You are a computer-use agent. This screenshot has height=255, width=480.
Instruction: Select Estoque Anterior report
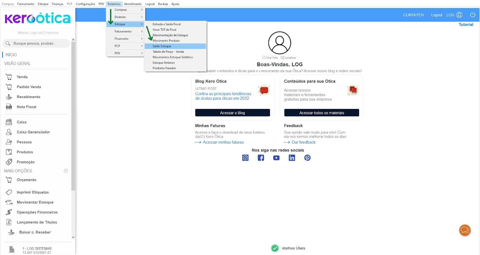(175, 63)
